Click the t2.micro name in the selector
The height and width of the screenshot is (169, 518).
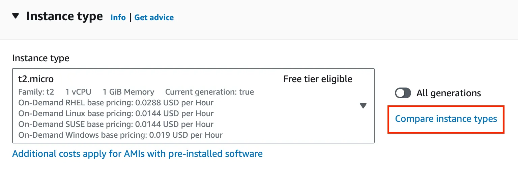[36, 79]
